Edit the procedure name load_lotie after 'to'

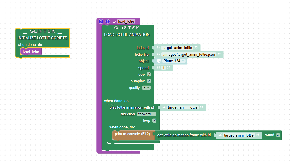pos(126,22)
